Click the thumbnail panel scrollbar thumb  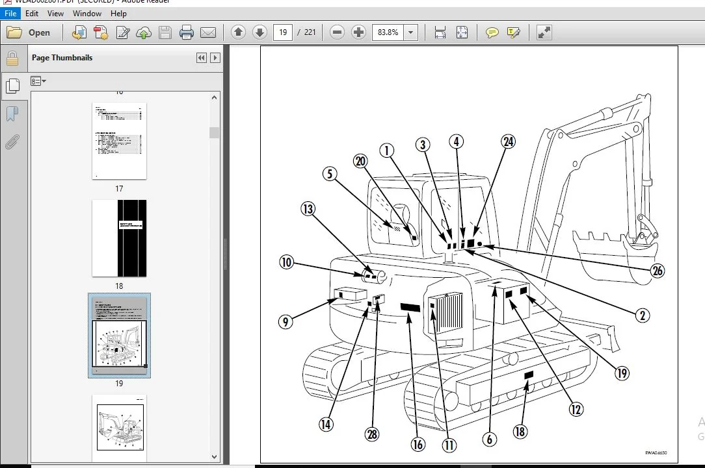pos(214,133)
